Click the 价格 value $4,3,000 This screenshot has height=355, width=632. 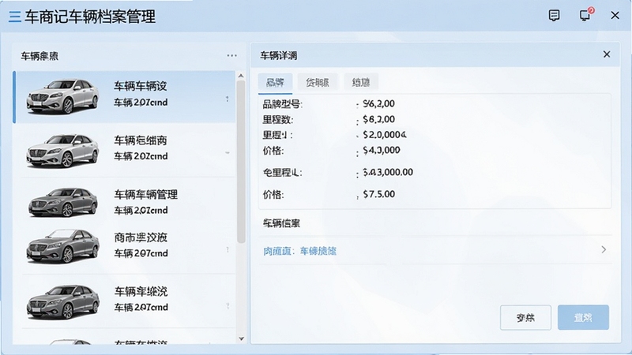click(382, 151)
